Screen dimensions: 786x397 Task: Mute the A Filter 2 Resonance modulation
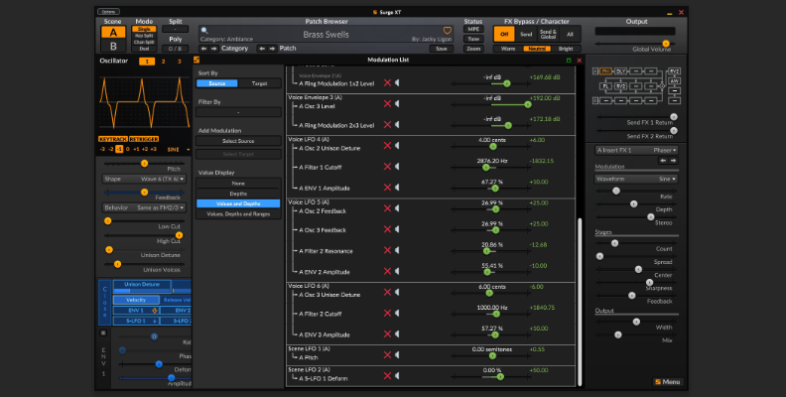point(399,250)
